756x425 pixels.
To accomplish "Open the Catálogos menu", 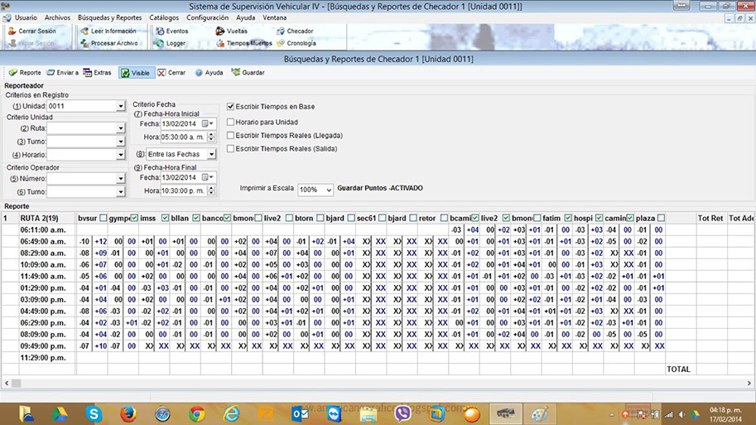I will (163, 17).
